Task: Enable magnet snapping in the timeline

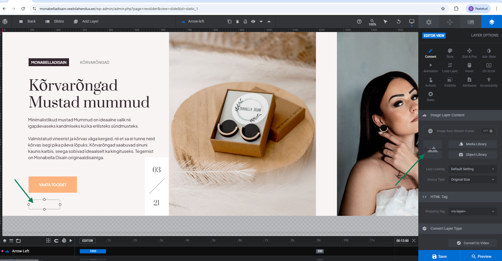Action: click(x=56, y=241)
